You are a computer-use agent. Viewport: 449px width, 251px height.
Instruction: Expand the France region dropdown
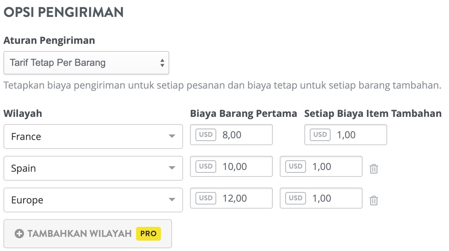pos(93,137)
